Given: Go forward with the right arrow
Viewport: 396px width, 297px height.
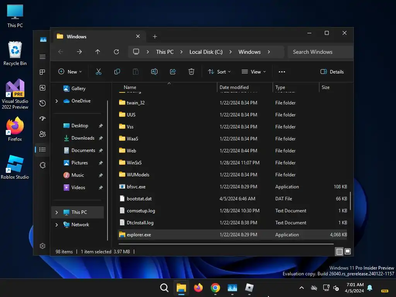Looking at the screenshot, I should tap(79, 52).
